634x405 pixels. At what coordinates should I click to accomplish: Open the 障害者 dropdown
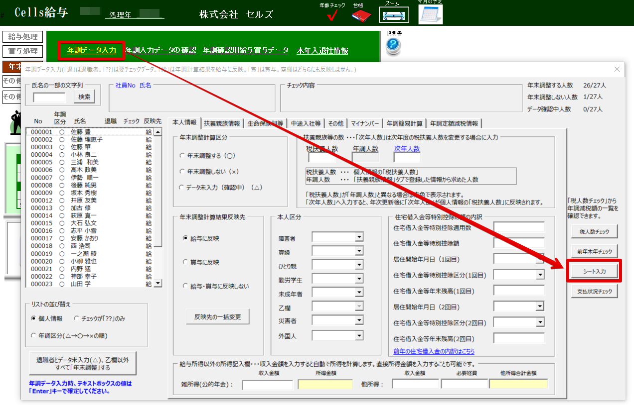359,237
